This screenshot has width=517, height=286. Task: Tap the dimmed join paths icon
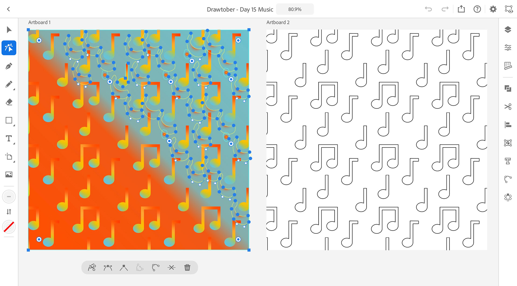tap(139, 267)
